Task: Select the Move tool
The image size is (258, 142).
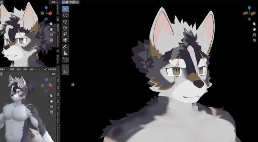Action: (x=65, y=22)
